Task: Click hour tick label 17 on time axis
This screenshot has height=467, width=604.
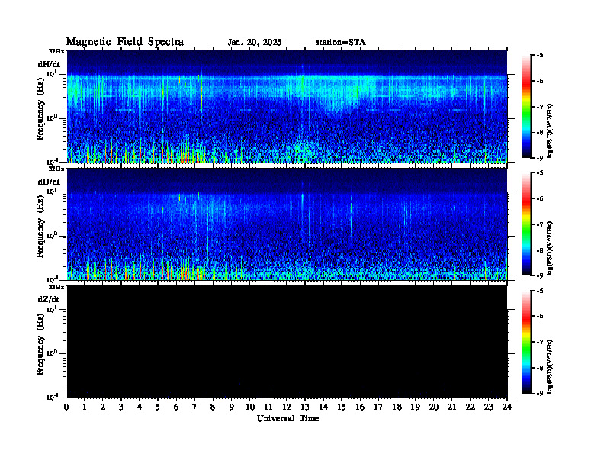Action: [x=378, y=407]
